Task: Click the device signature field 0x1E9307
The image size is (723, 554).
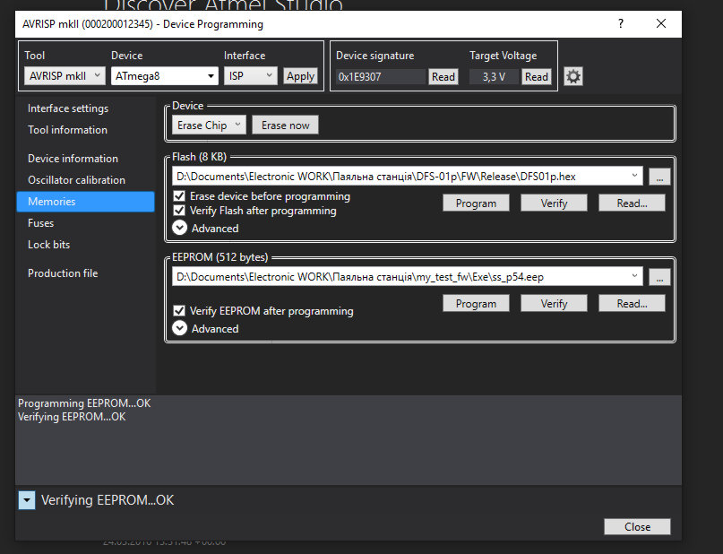Action: [381, 76]
